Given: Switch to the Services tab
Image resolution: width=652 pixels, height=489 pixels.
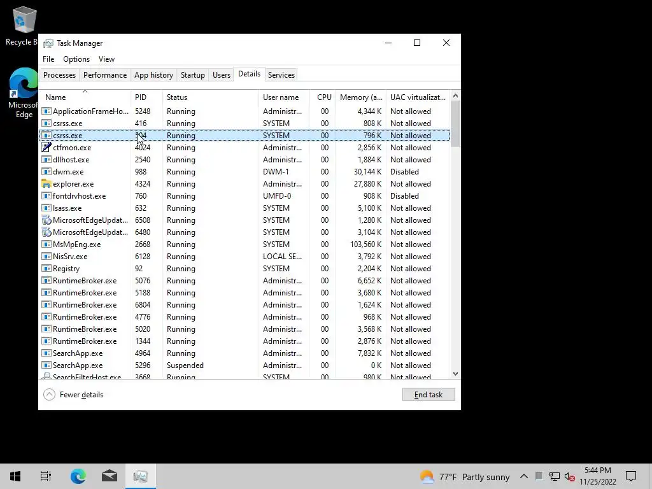Looking at the screenshot, I should point(281,75).
